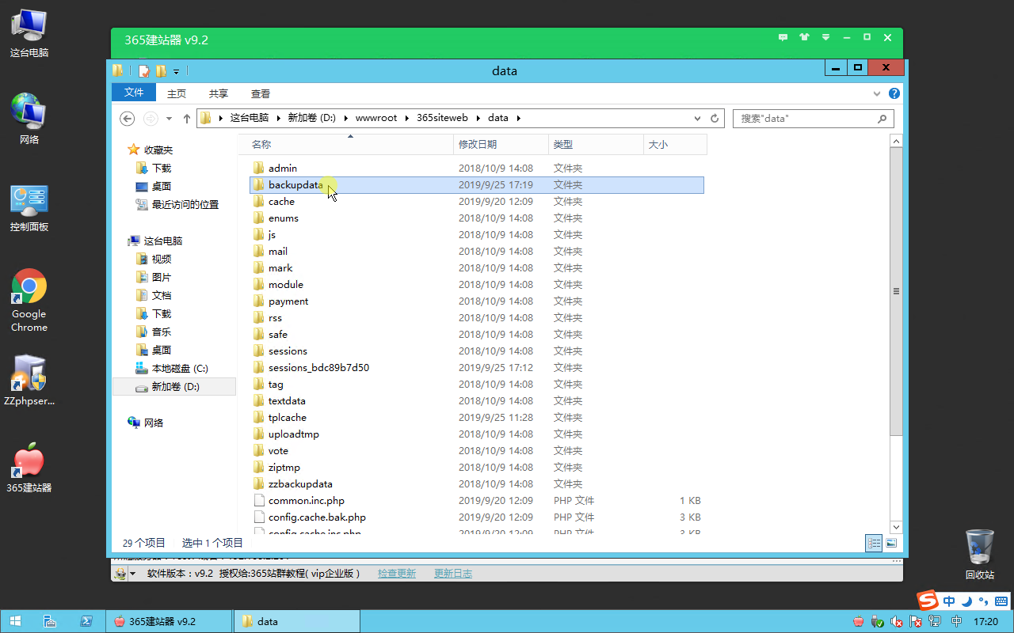
Task: Select the tplcache folder
Action: pyautogui.click(x=476, y=417)
